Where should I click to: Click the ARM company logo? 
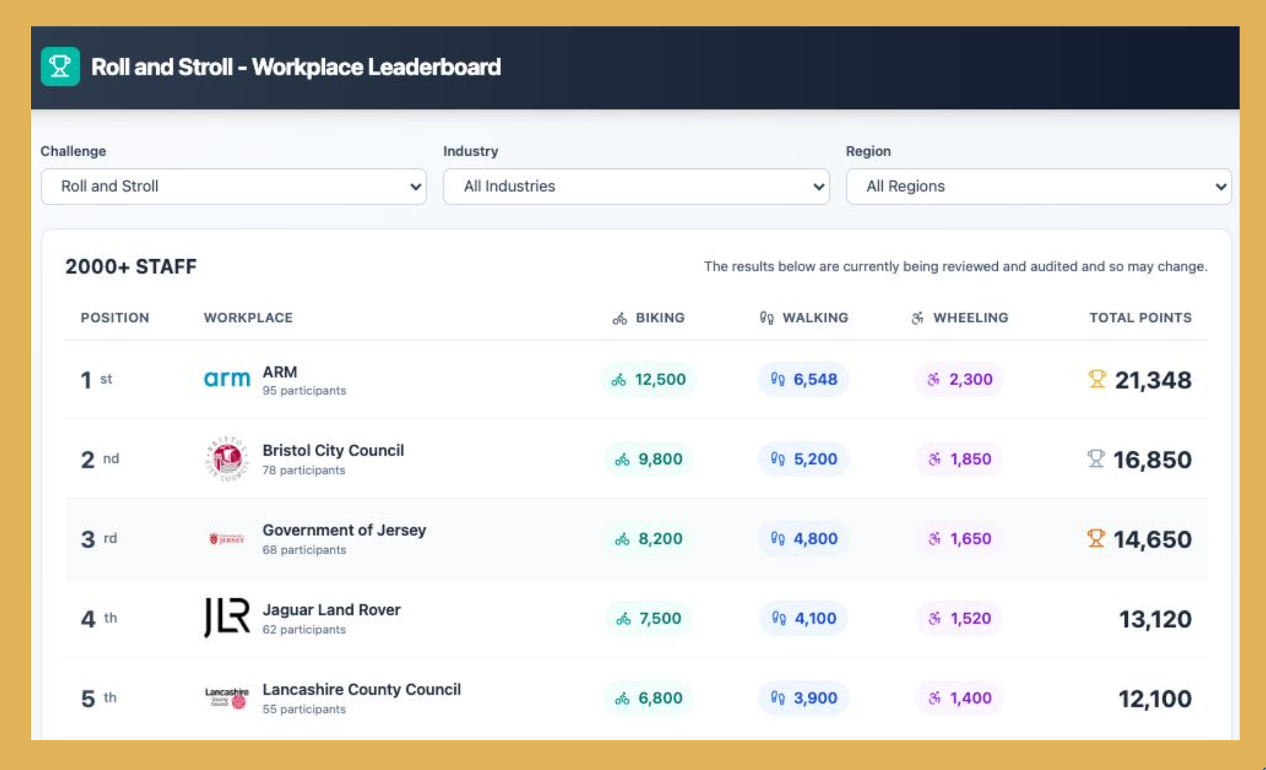click(227, 379)
